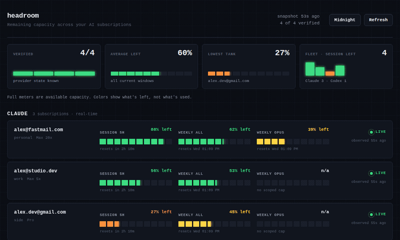Click the LIVE status dot for alex@studio.dev

point(371,173)
